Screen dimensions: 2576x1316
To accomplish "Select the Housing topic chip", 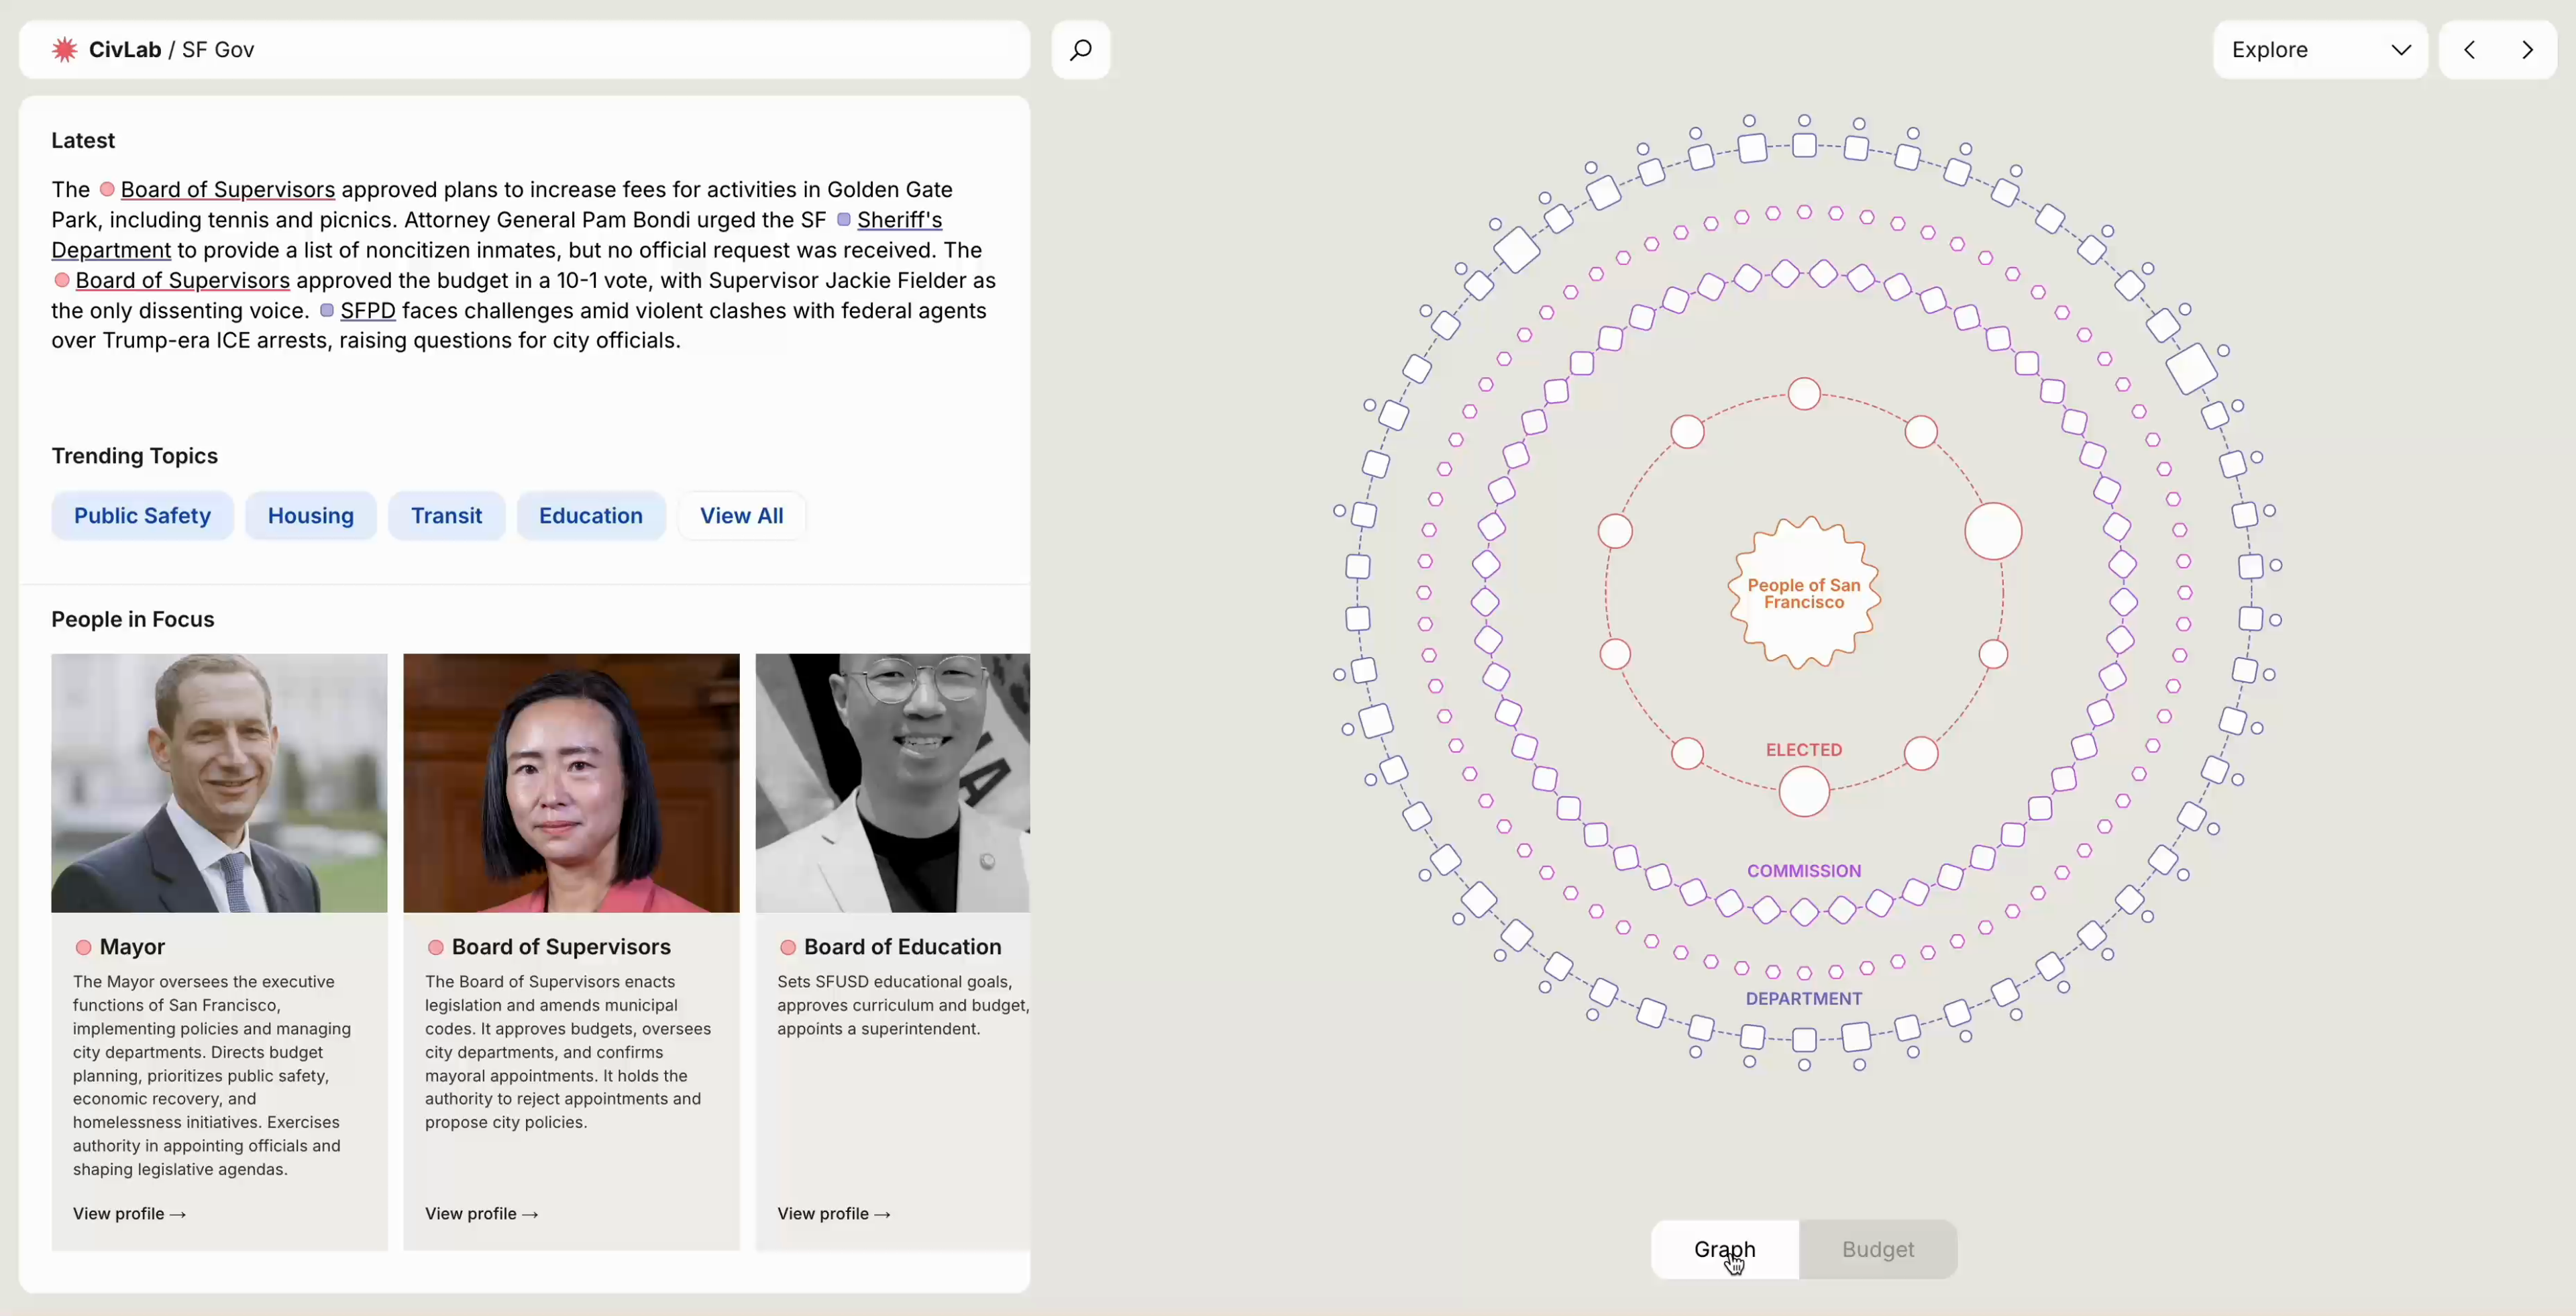I will [x=311, y=516].
